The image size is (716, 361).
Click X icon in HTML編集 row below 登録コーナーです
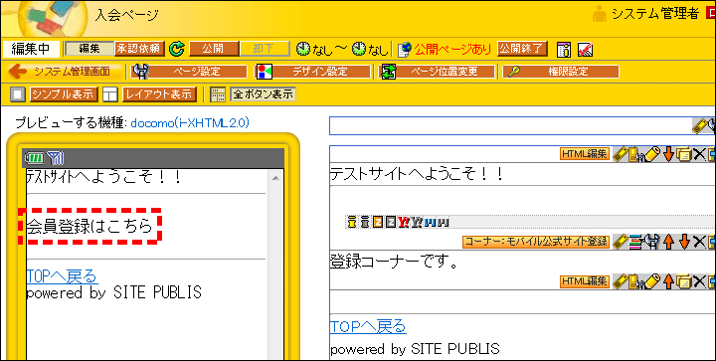699,281
